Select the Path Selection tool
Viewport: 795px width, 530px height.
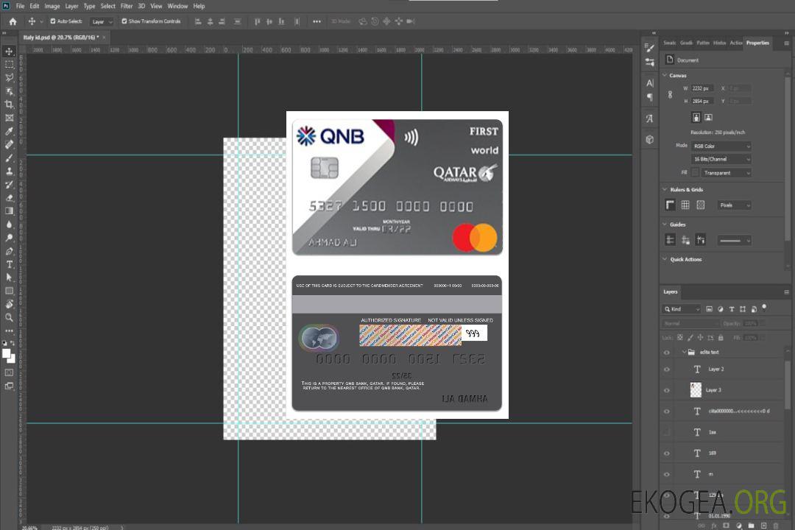click(x=9, y=278)
